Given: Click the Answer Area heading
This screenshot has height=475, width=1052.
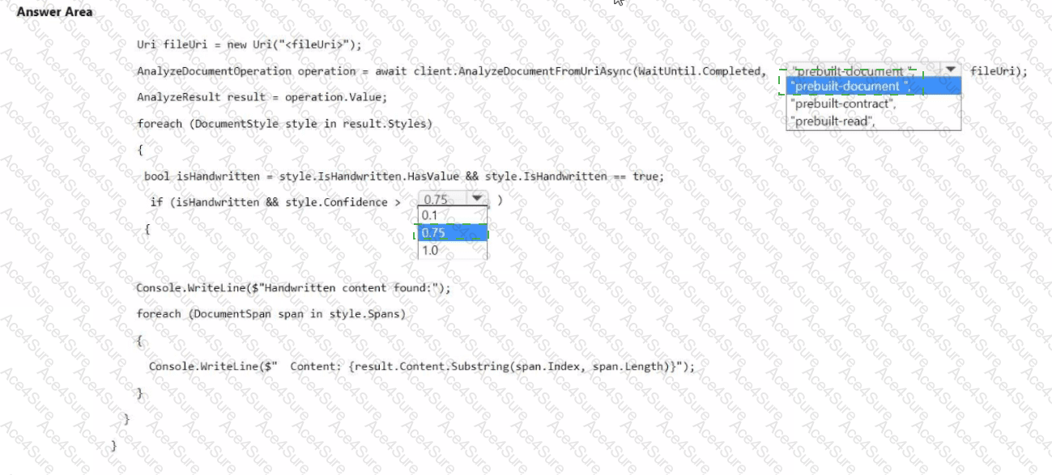Looking at the screenshot, I should [54, 12].
